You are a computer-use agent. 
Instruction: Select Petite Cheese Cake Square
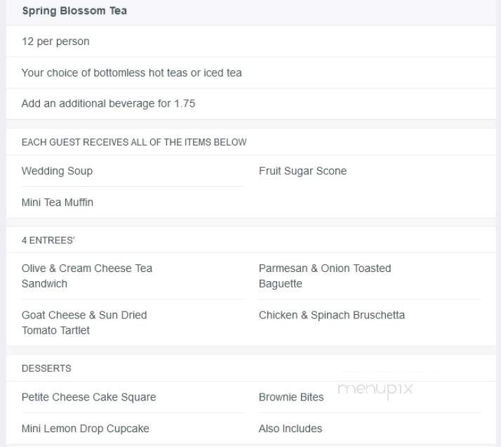(89, 397)
